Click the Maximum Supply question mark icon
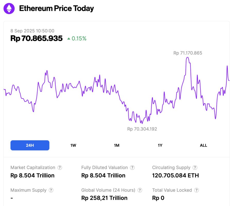This screenshot has height=206, width=230. click(x=51, y=190)
